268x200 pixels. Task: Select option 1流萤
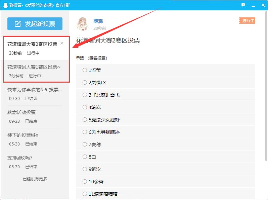pyautogui.click(x=166, y=70)
